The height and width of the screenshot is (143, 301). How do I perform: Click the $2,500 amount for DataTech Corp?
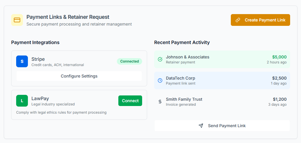point(279,78)
